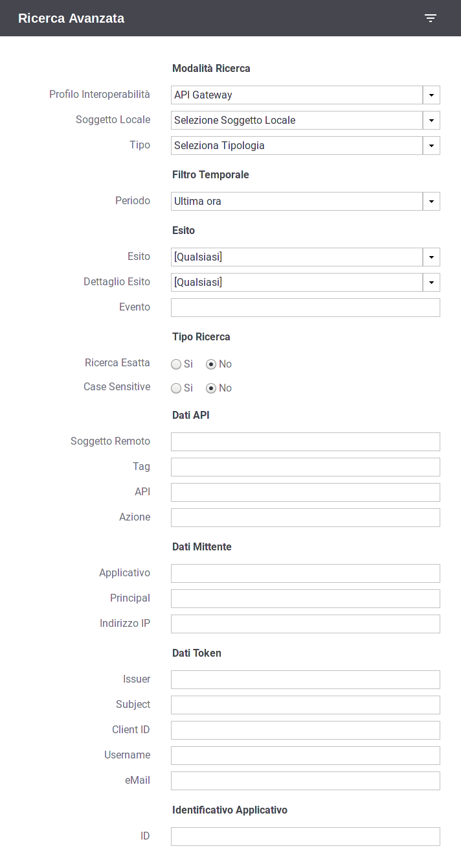Click the Issuer token field
This screenshot has height=857, width=461.
point(306,679)
